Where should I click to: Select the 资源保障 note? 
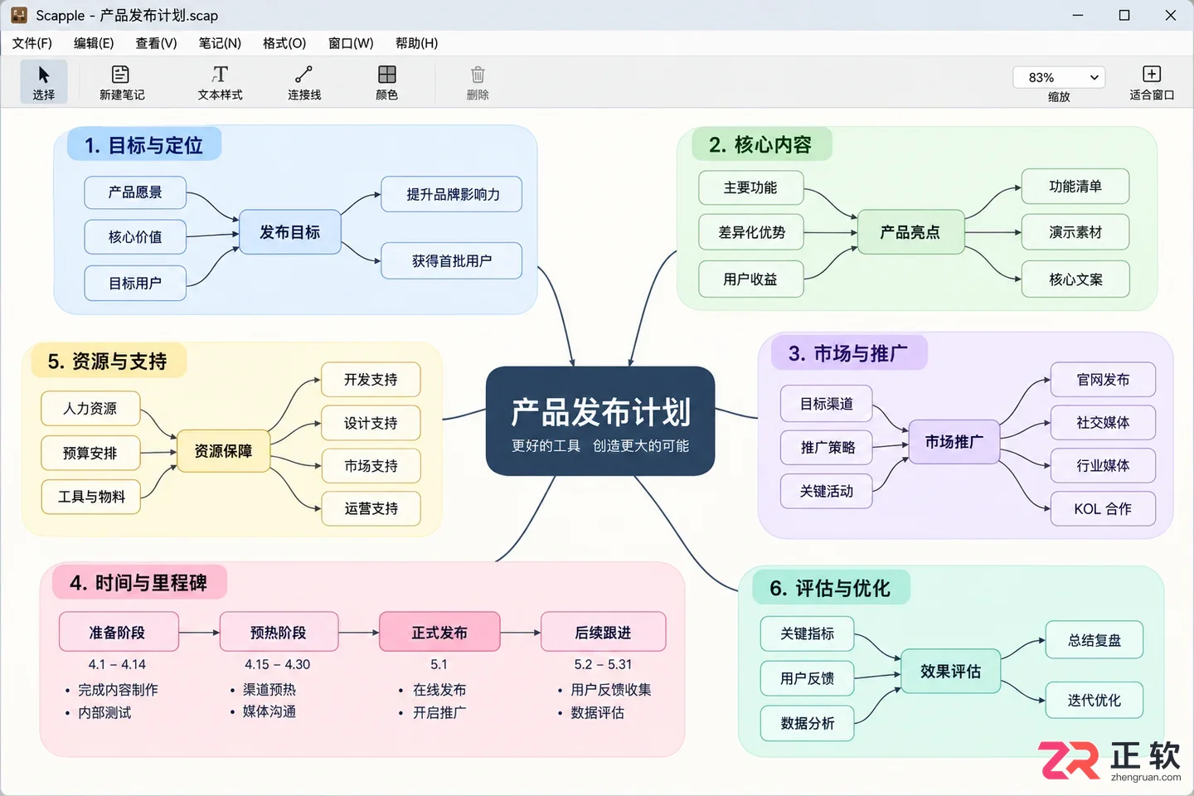pyautogui.click(x=223, y=451)
